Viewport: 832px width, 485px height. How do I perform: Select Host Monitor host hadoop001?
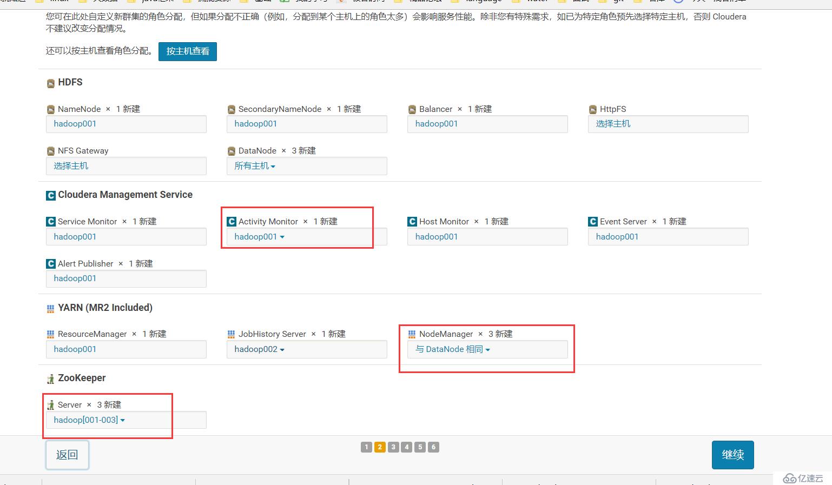pos(437,237)
